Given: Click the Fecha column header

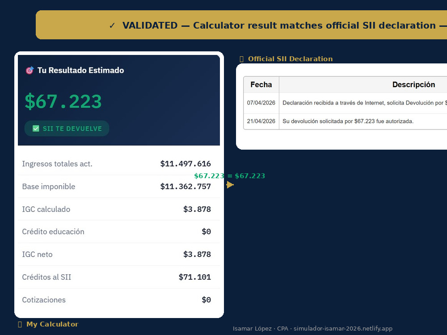Looking at the screenshot, I should (x=261, y=84).
